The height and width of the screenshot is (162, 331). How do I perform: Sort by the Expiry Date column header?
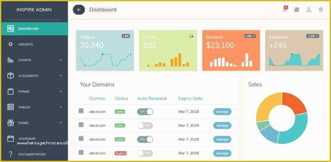click(191, 99)
